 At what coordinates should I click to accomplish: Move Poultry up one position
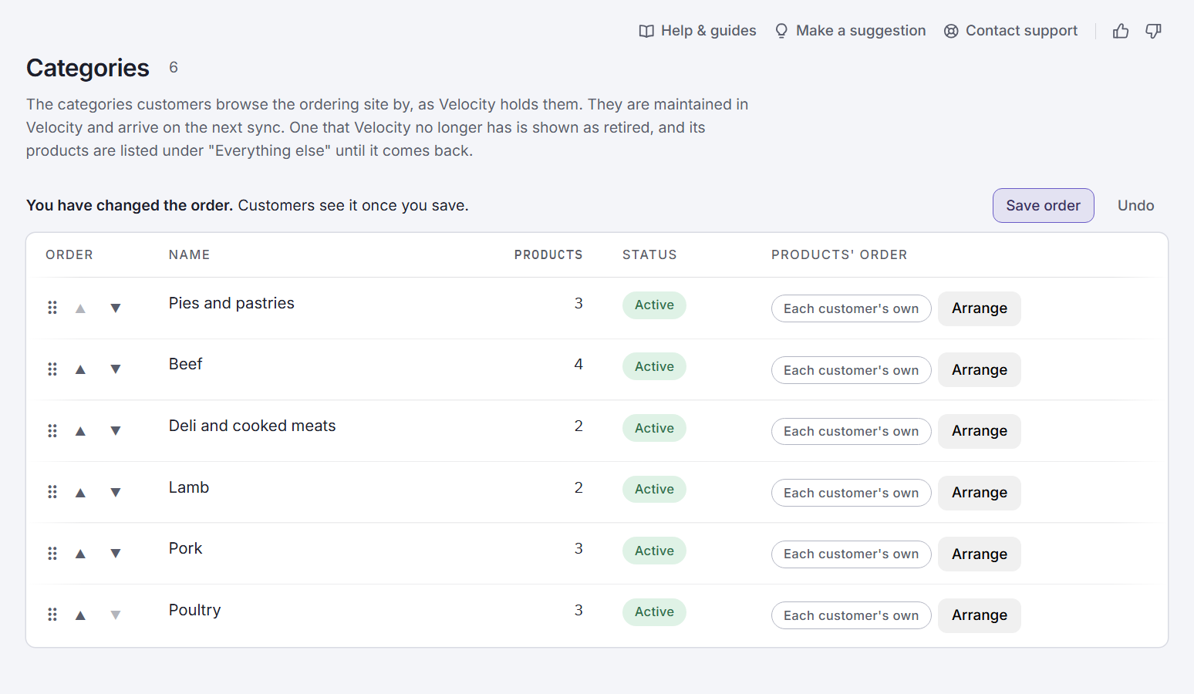80,615
